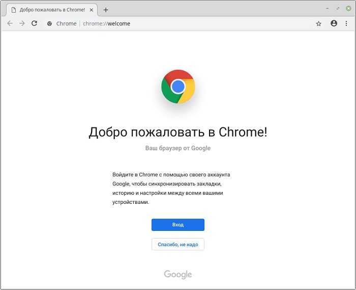Minimize the browser window

[x=327, y=9]
